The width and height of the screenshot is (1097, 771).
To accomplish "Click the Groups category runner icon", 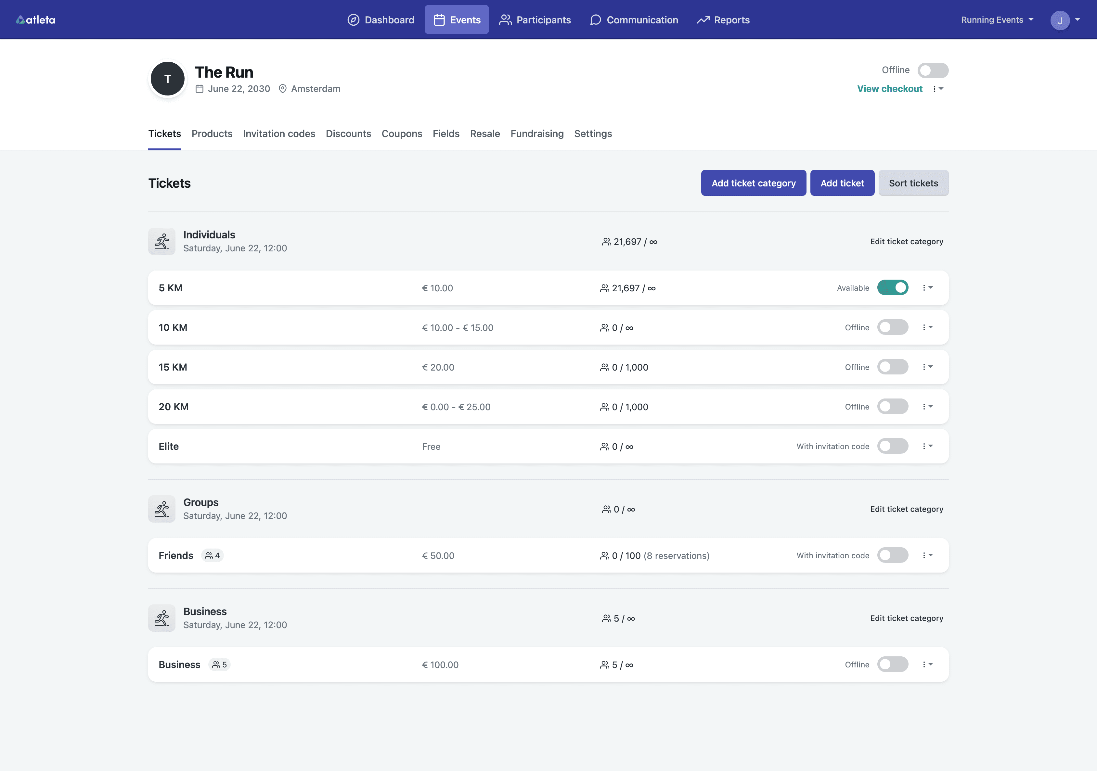I will click(162, 509).
